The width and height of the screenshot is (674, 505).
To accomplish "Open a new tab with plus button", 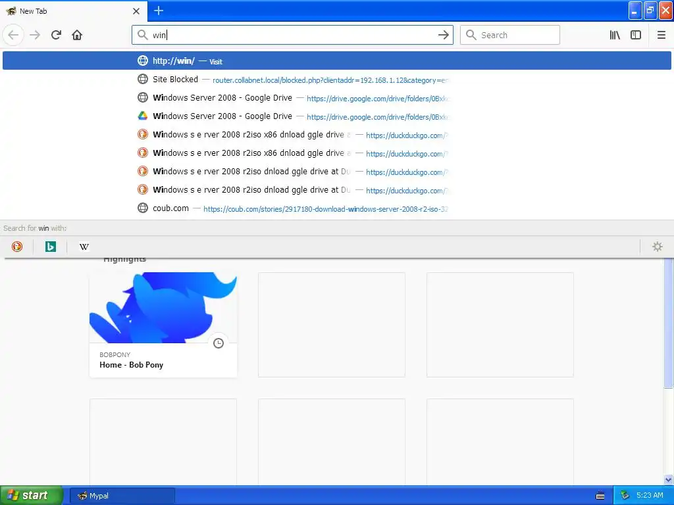I will (159, 11).
